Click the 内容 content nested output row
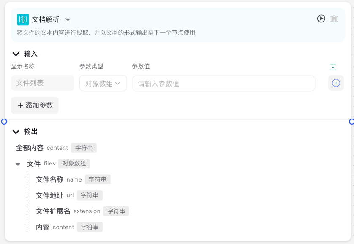Screen dimensions: 354x244 (69, 227)
